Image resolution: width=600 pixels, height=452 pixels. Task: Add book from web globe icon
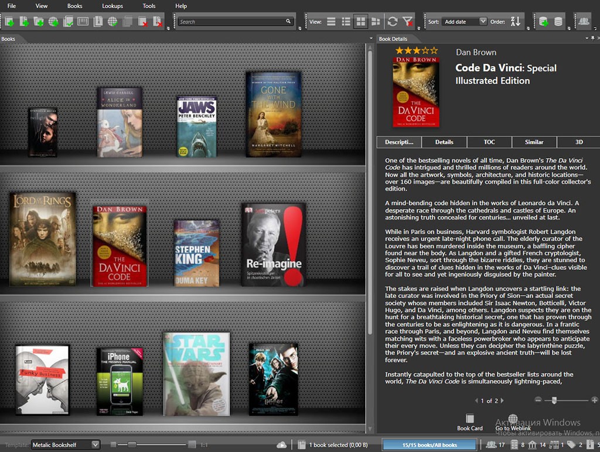coord(53,22)
